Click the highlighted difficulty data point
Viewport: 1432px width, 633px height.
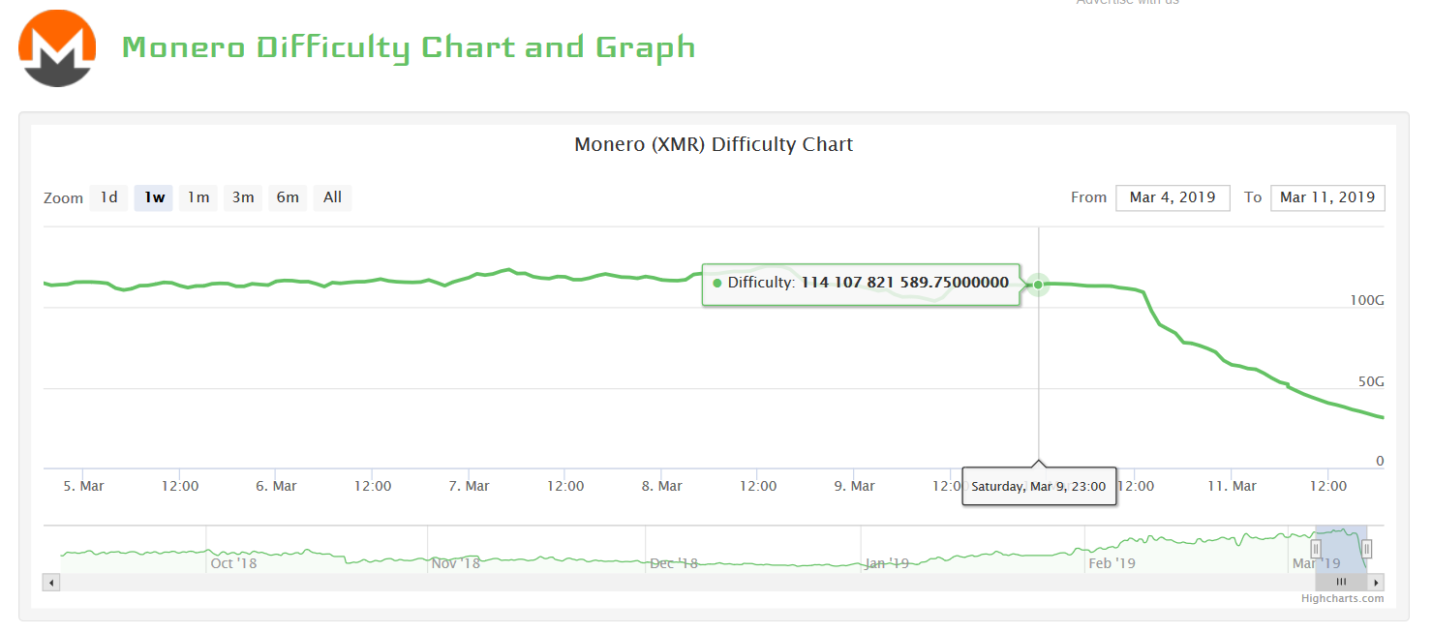pos(1038,284)
